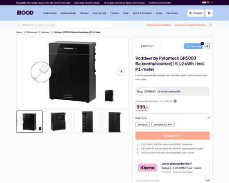Image resolution: width=229 pixels, height=183 pixels.
Task: Open the Wonen menu
Action: click(84, 13)
